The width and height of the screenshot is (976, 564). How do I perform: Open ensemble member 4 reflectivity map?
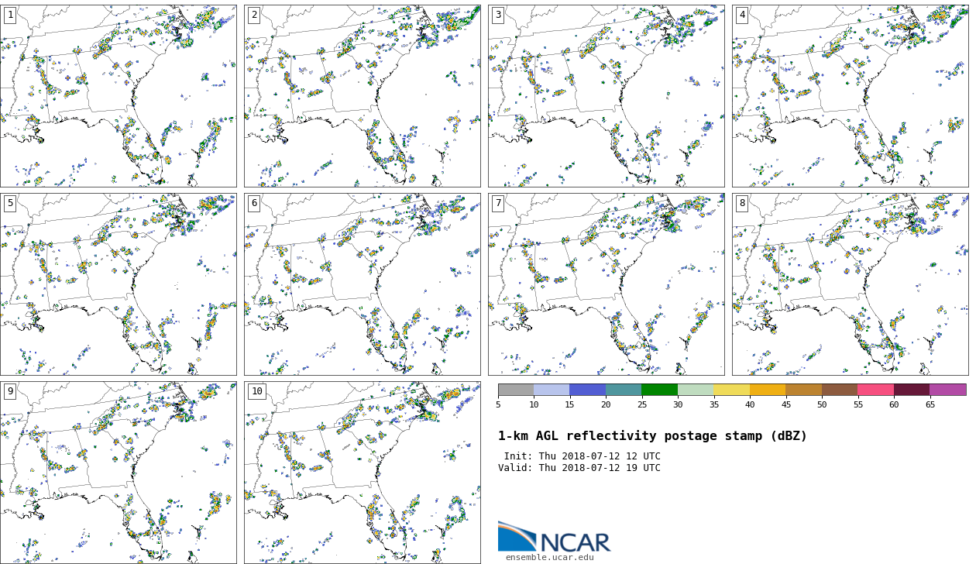tap(851, 96)
